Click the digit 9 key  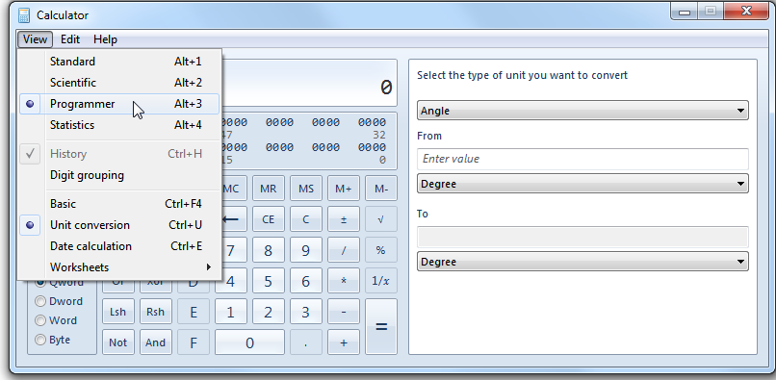[x=306, y=250]
